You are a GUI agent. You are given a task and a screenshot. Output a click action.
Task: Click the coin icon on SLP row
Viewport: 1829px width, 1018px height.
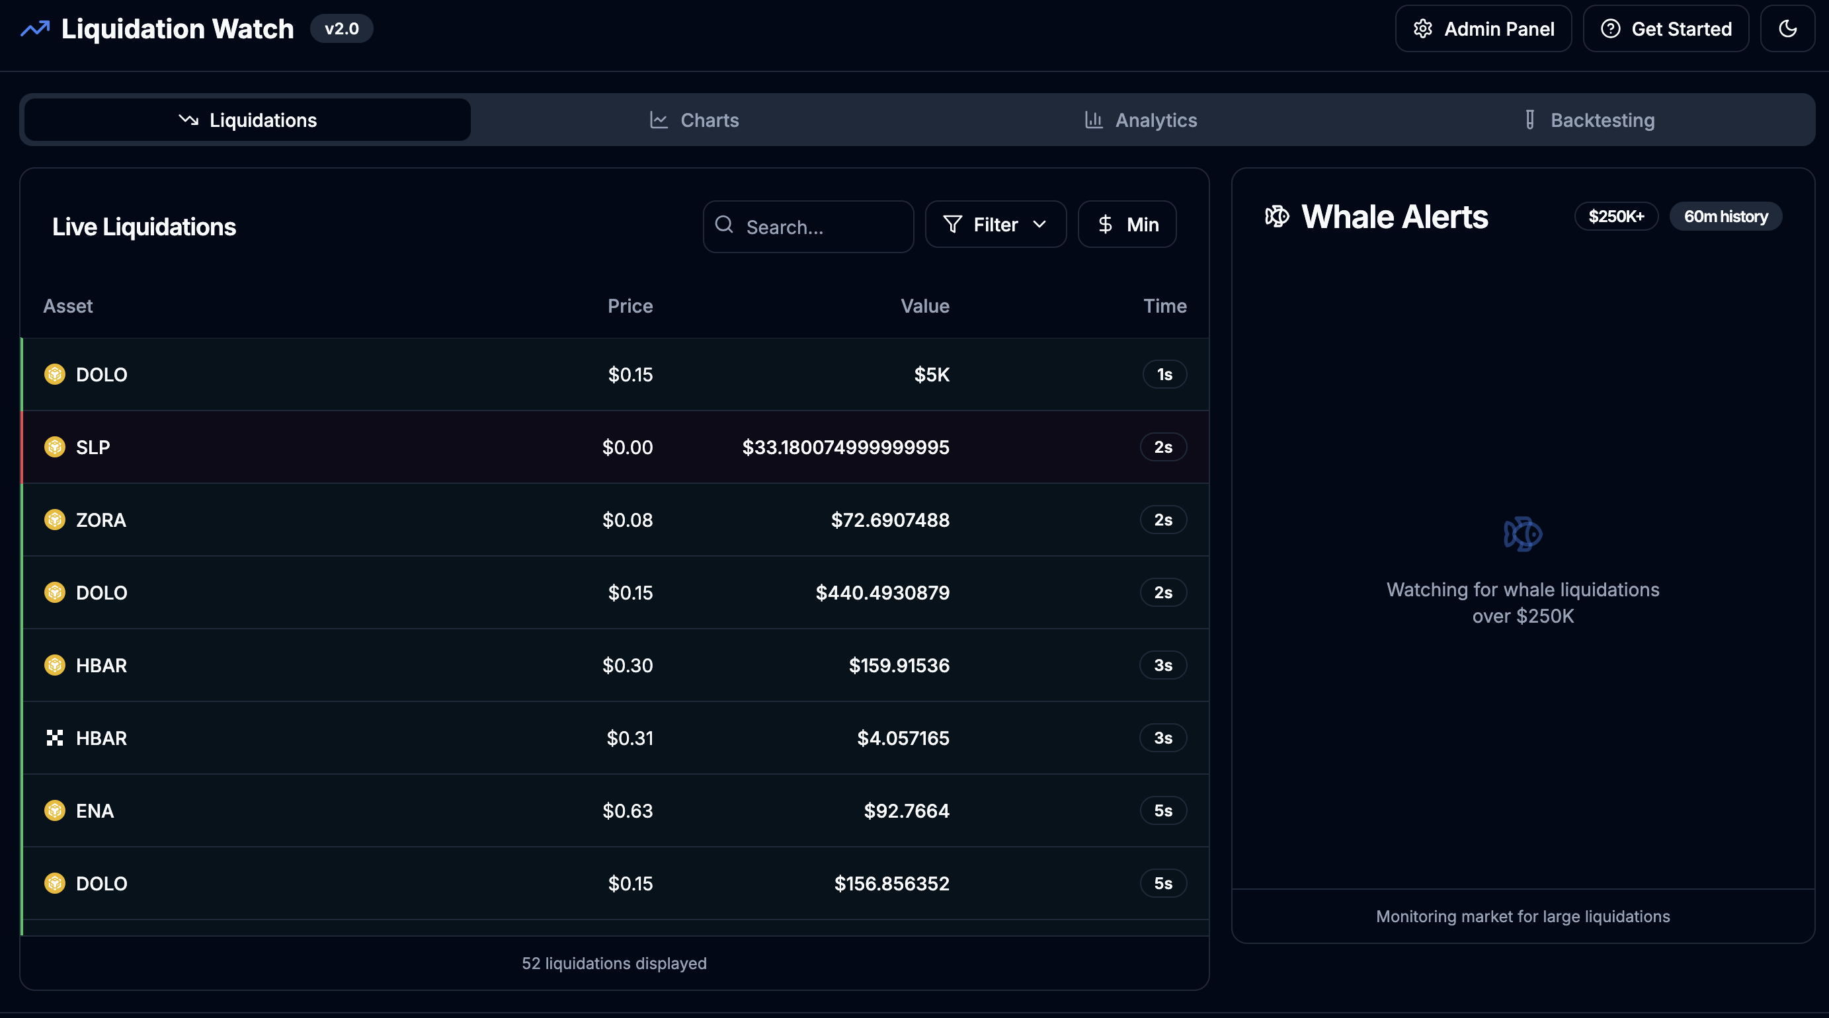(55, 448)
